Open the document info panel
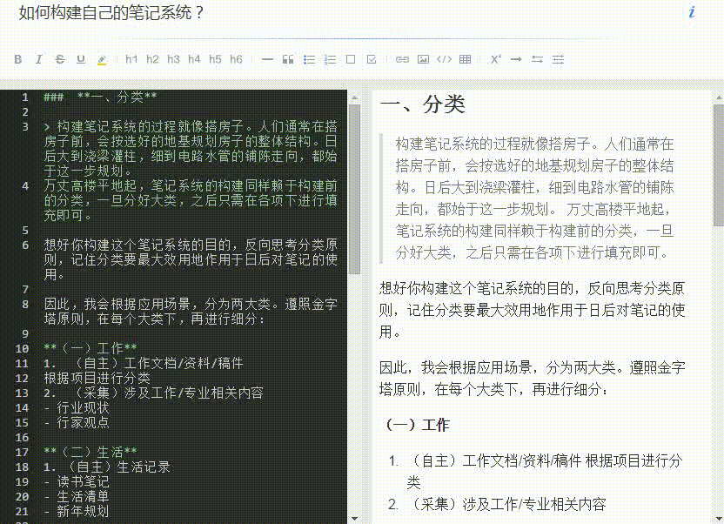 tap(692, 14)
